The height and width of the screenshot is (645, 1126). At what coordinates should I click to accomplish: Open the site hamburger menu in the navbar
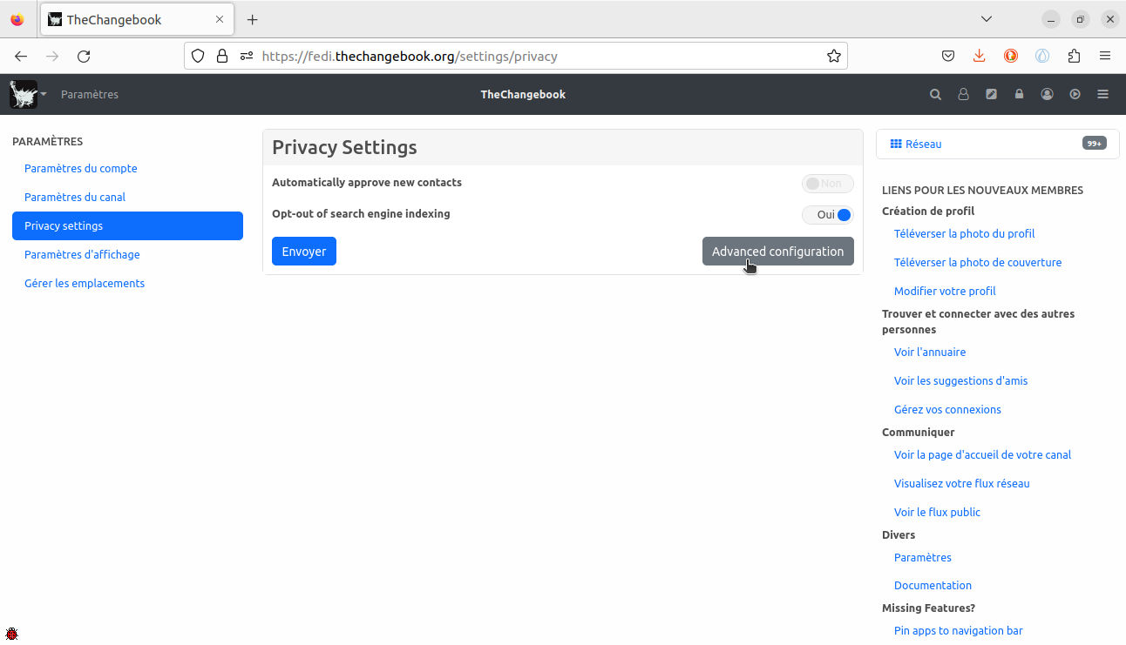click(1102, 95)
